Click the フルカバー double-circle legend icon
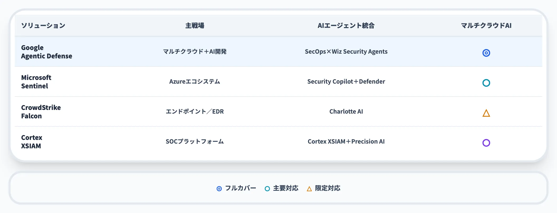Viewport: 557px width, 213px height. coord(219,189)
